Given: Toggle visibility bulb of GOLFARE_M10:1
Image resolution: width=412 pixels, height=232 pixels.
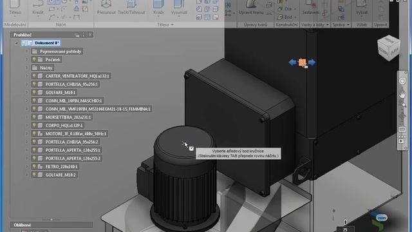Looking at the screenshot, I should tap(34, 92).
